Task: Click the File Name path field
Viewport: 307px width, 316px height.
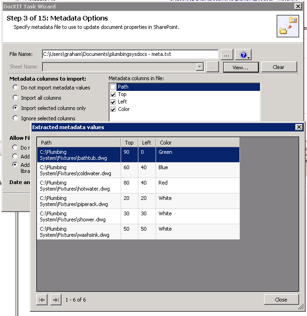Action: click(x=130, y=55)
